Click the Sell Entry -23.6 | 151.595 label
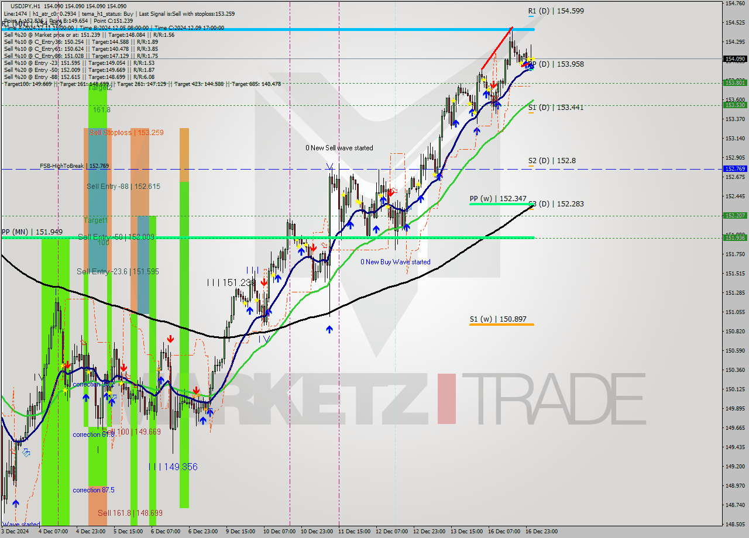The height and width of the screenshot is (538, 749). (118, 272)
